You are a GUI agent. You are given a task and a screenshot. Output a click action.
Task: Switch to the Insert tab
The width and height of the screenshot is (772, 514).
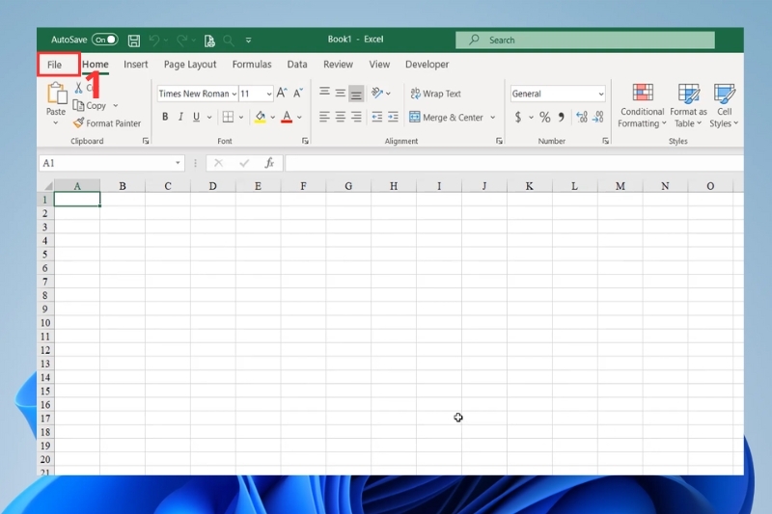136,65
